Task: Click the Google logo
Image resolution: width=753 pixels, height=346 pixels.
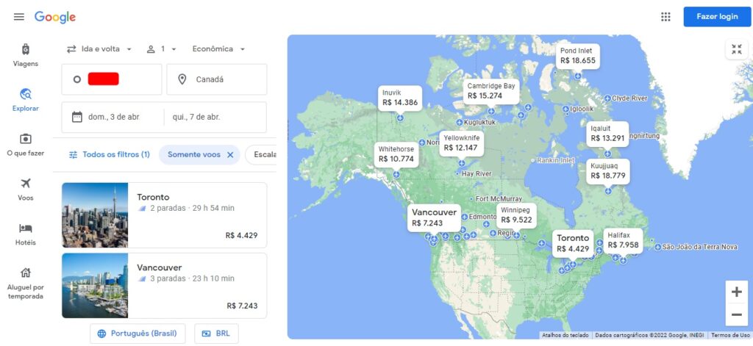Action: 55,18
